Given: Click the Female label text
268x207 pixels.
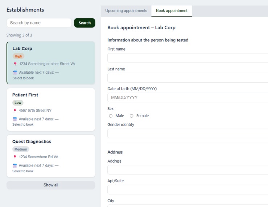Looking at the screenshot, I should click(x=143, y=116).
